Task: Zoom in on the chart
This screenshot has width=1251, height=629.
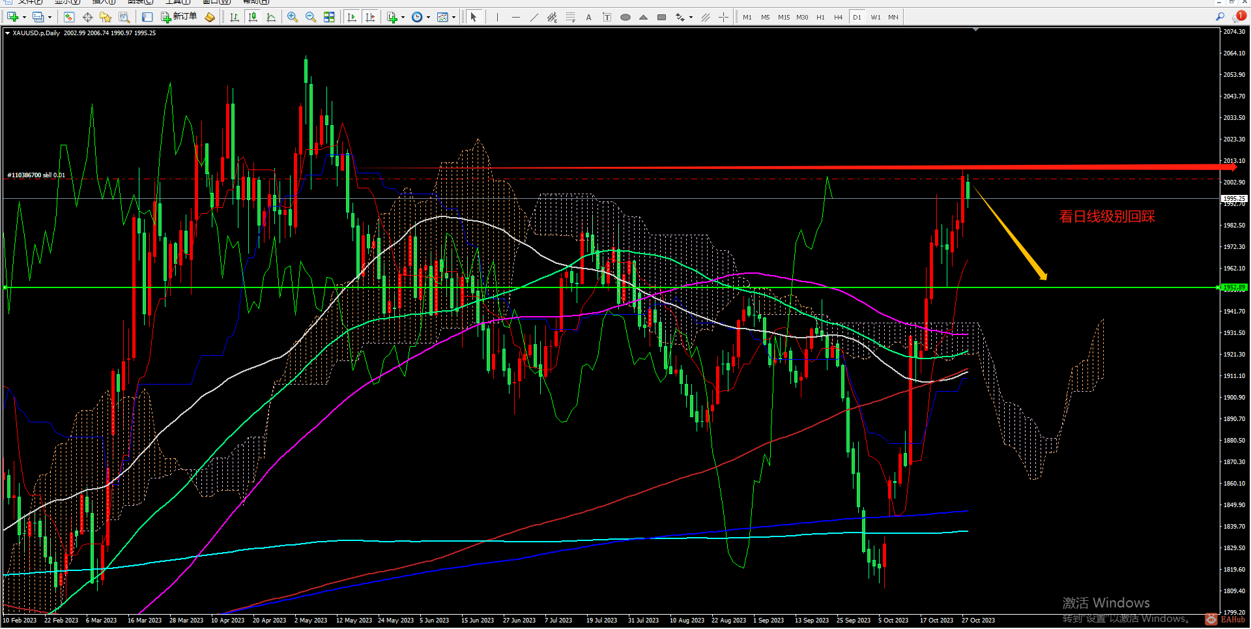Action: click(x=293, y=17)
